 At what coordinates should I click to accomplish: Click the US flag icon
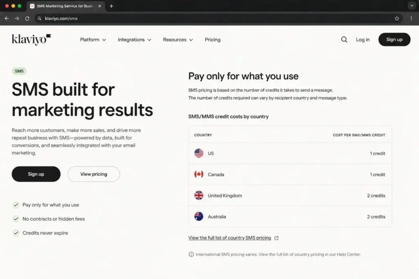[199, 153]
